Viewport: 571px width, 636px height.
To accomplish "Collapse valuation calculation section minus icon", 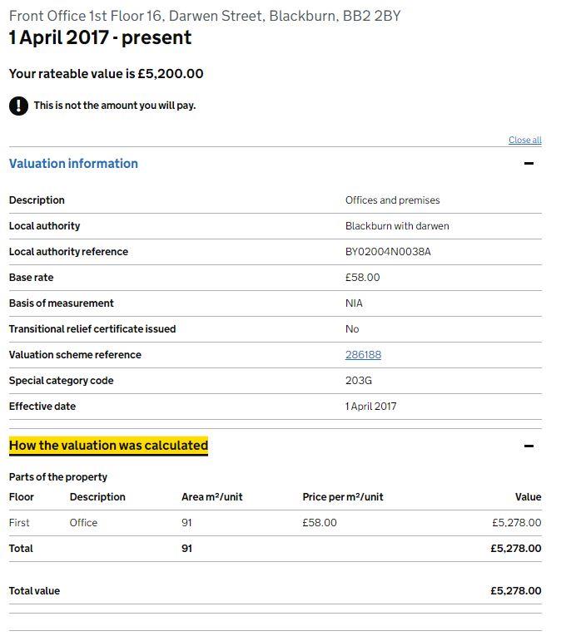I will [x=529, y=446].
